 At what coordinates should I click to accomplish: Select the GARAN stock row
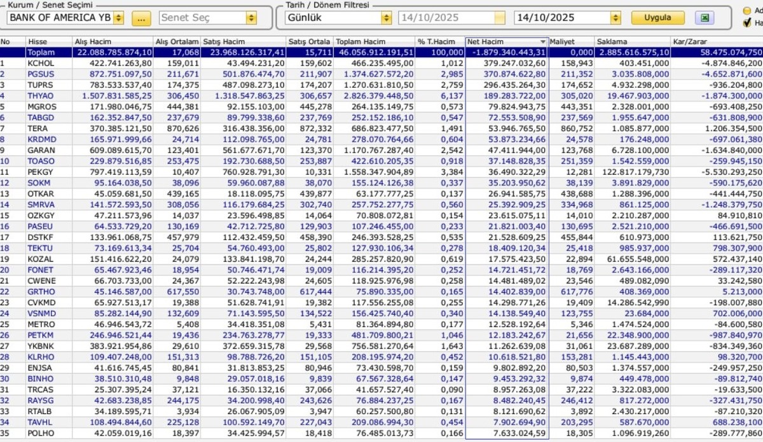point(381,151)
